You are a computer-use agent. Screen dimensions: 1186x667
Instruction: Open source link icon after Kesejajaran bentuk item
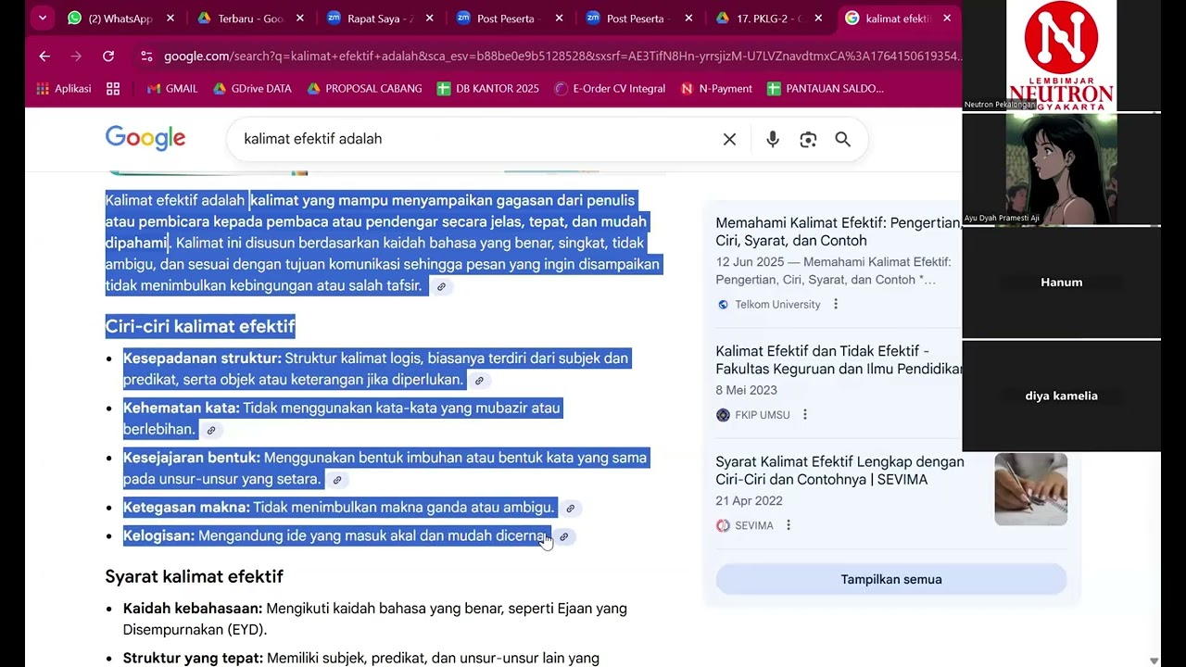(337, 480)
